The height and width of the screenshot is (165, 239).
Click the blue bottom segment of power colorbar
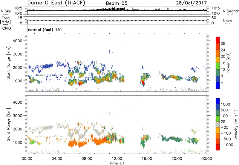tap(218, 86)
